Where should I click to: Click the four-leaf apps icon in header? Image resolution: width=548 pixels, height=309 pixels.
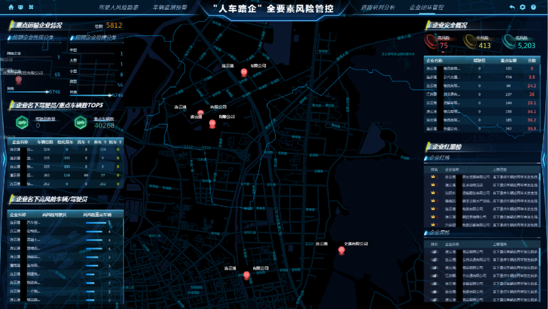pos(30,7)
